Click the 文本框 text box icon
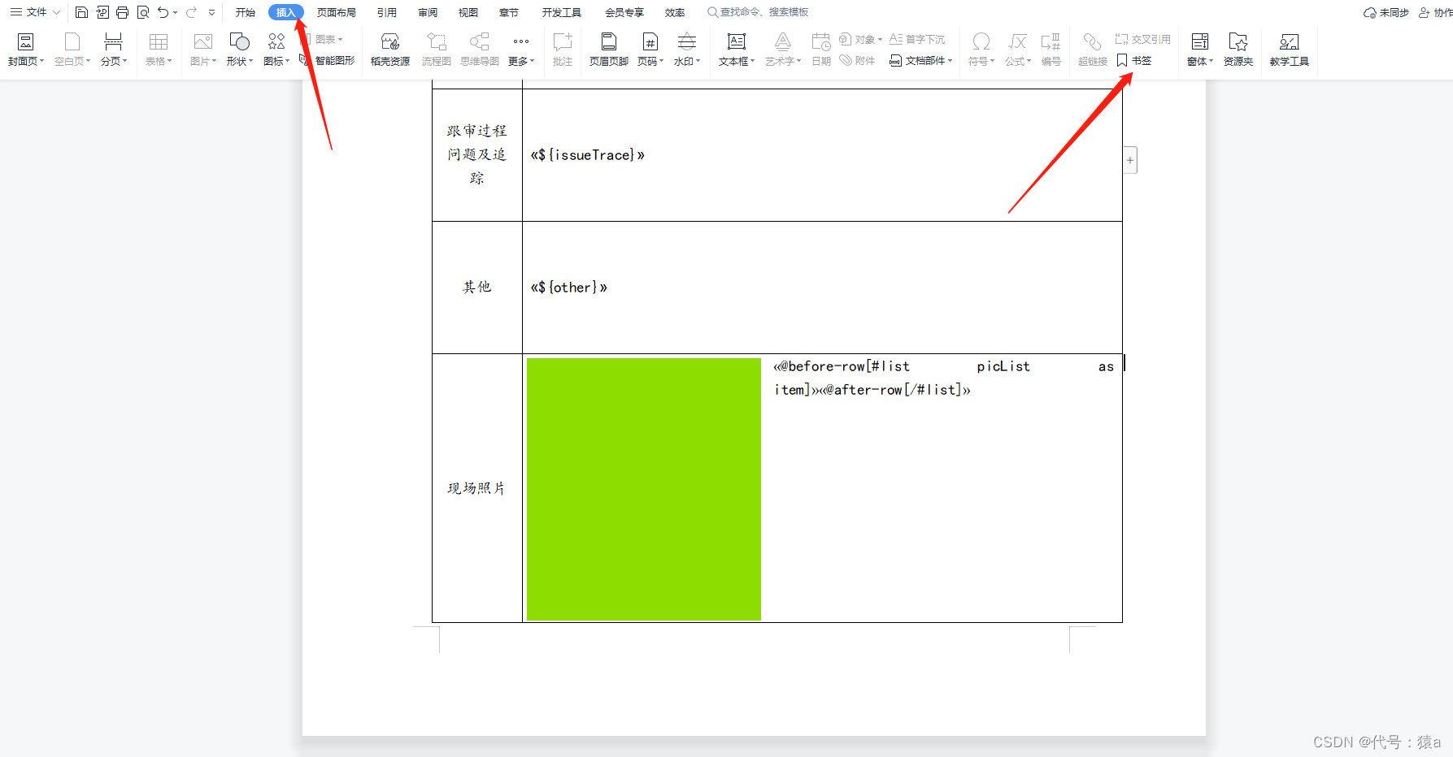 pyautogui.click(x=737, y=42)
